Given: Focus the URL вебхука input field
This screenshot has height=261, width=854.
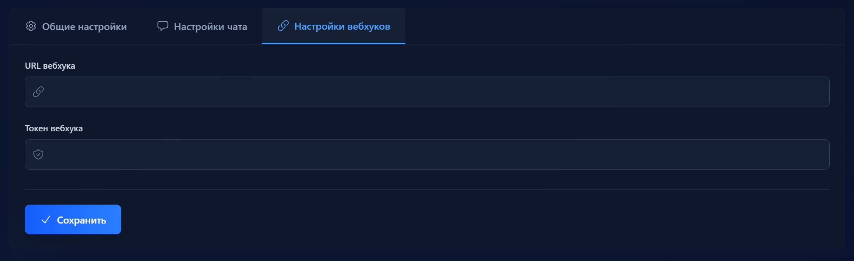Looking at the screenshot, I should point(427,92).
